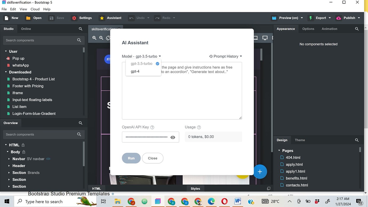Open the View menu
Screen dimensions: 368x207
coord(23,9)
